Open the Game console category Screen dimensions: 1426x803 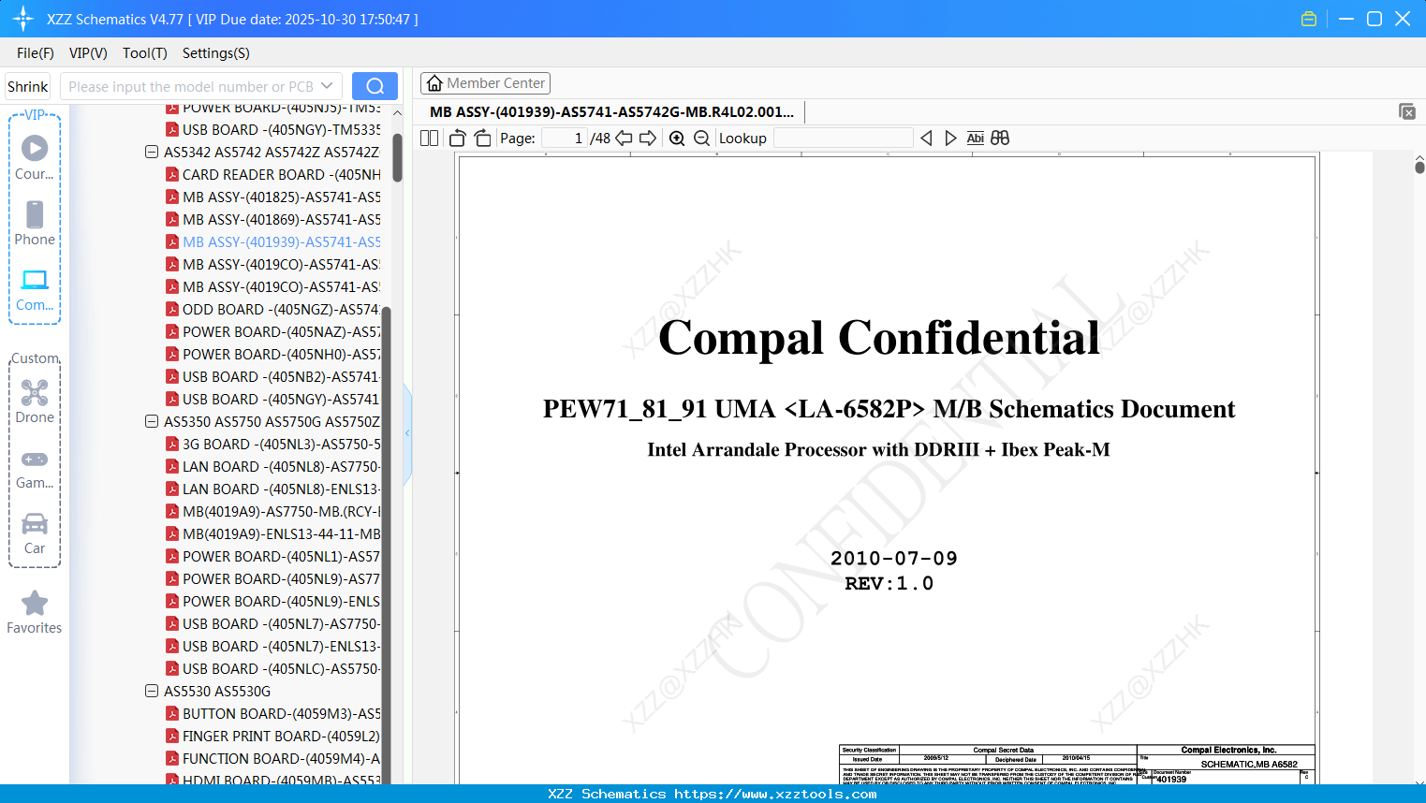pos(35,468)
